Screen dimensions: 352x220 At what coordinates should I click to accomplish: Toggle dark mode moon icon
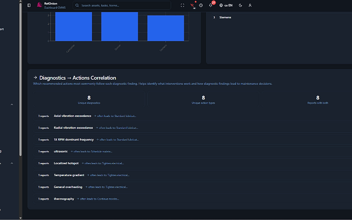(x=240, y=5)
